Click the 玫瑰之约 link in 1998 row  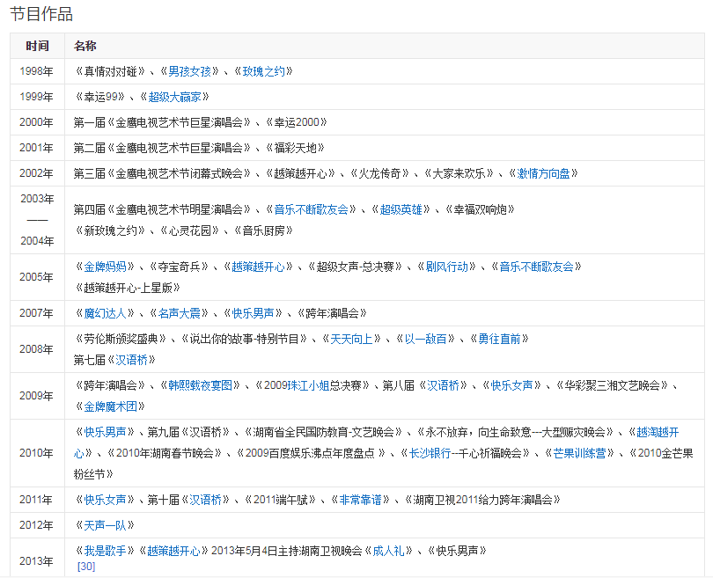(264, 71)
